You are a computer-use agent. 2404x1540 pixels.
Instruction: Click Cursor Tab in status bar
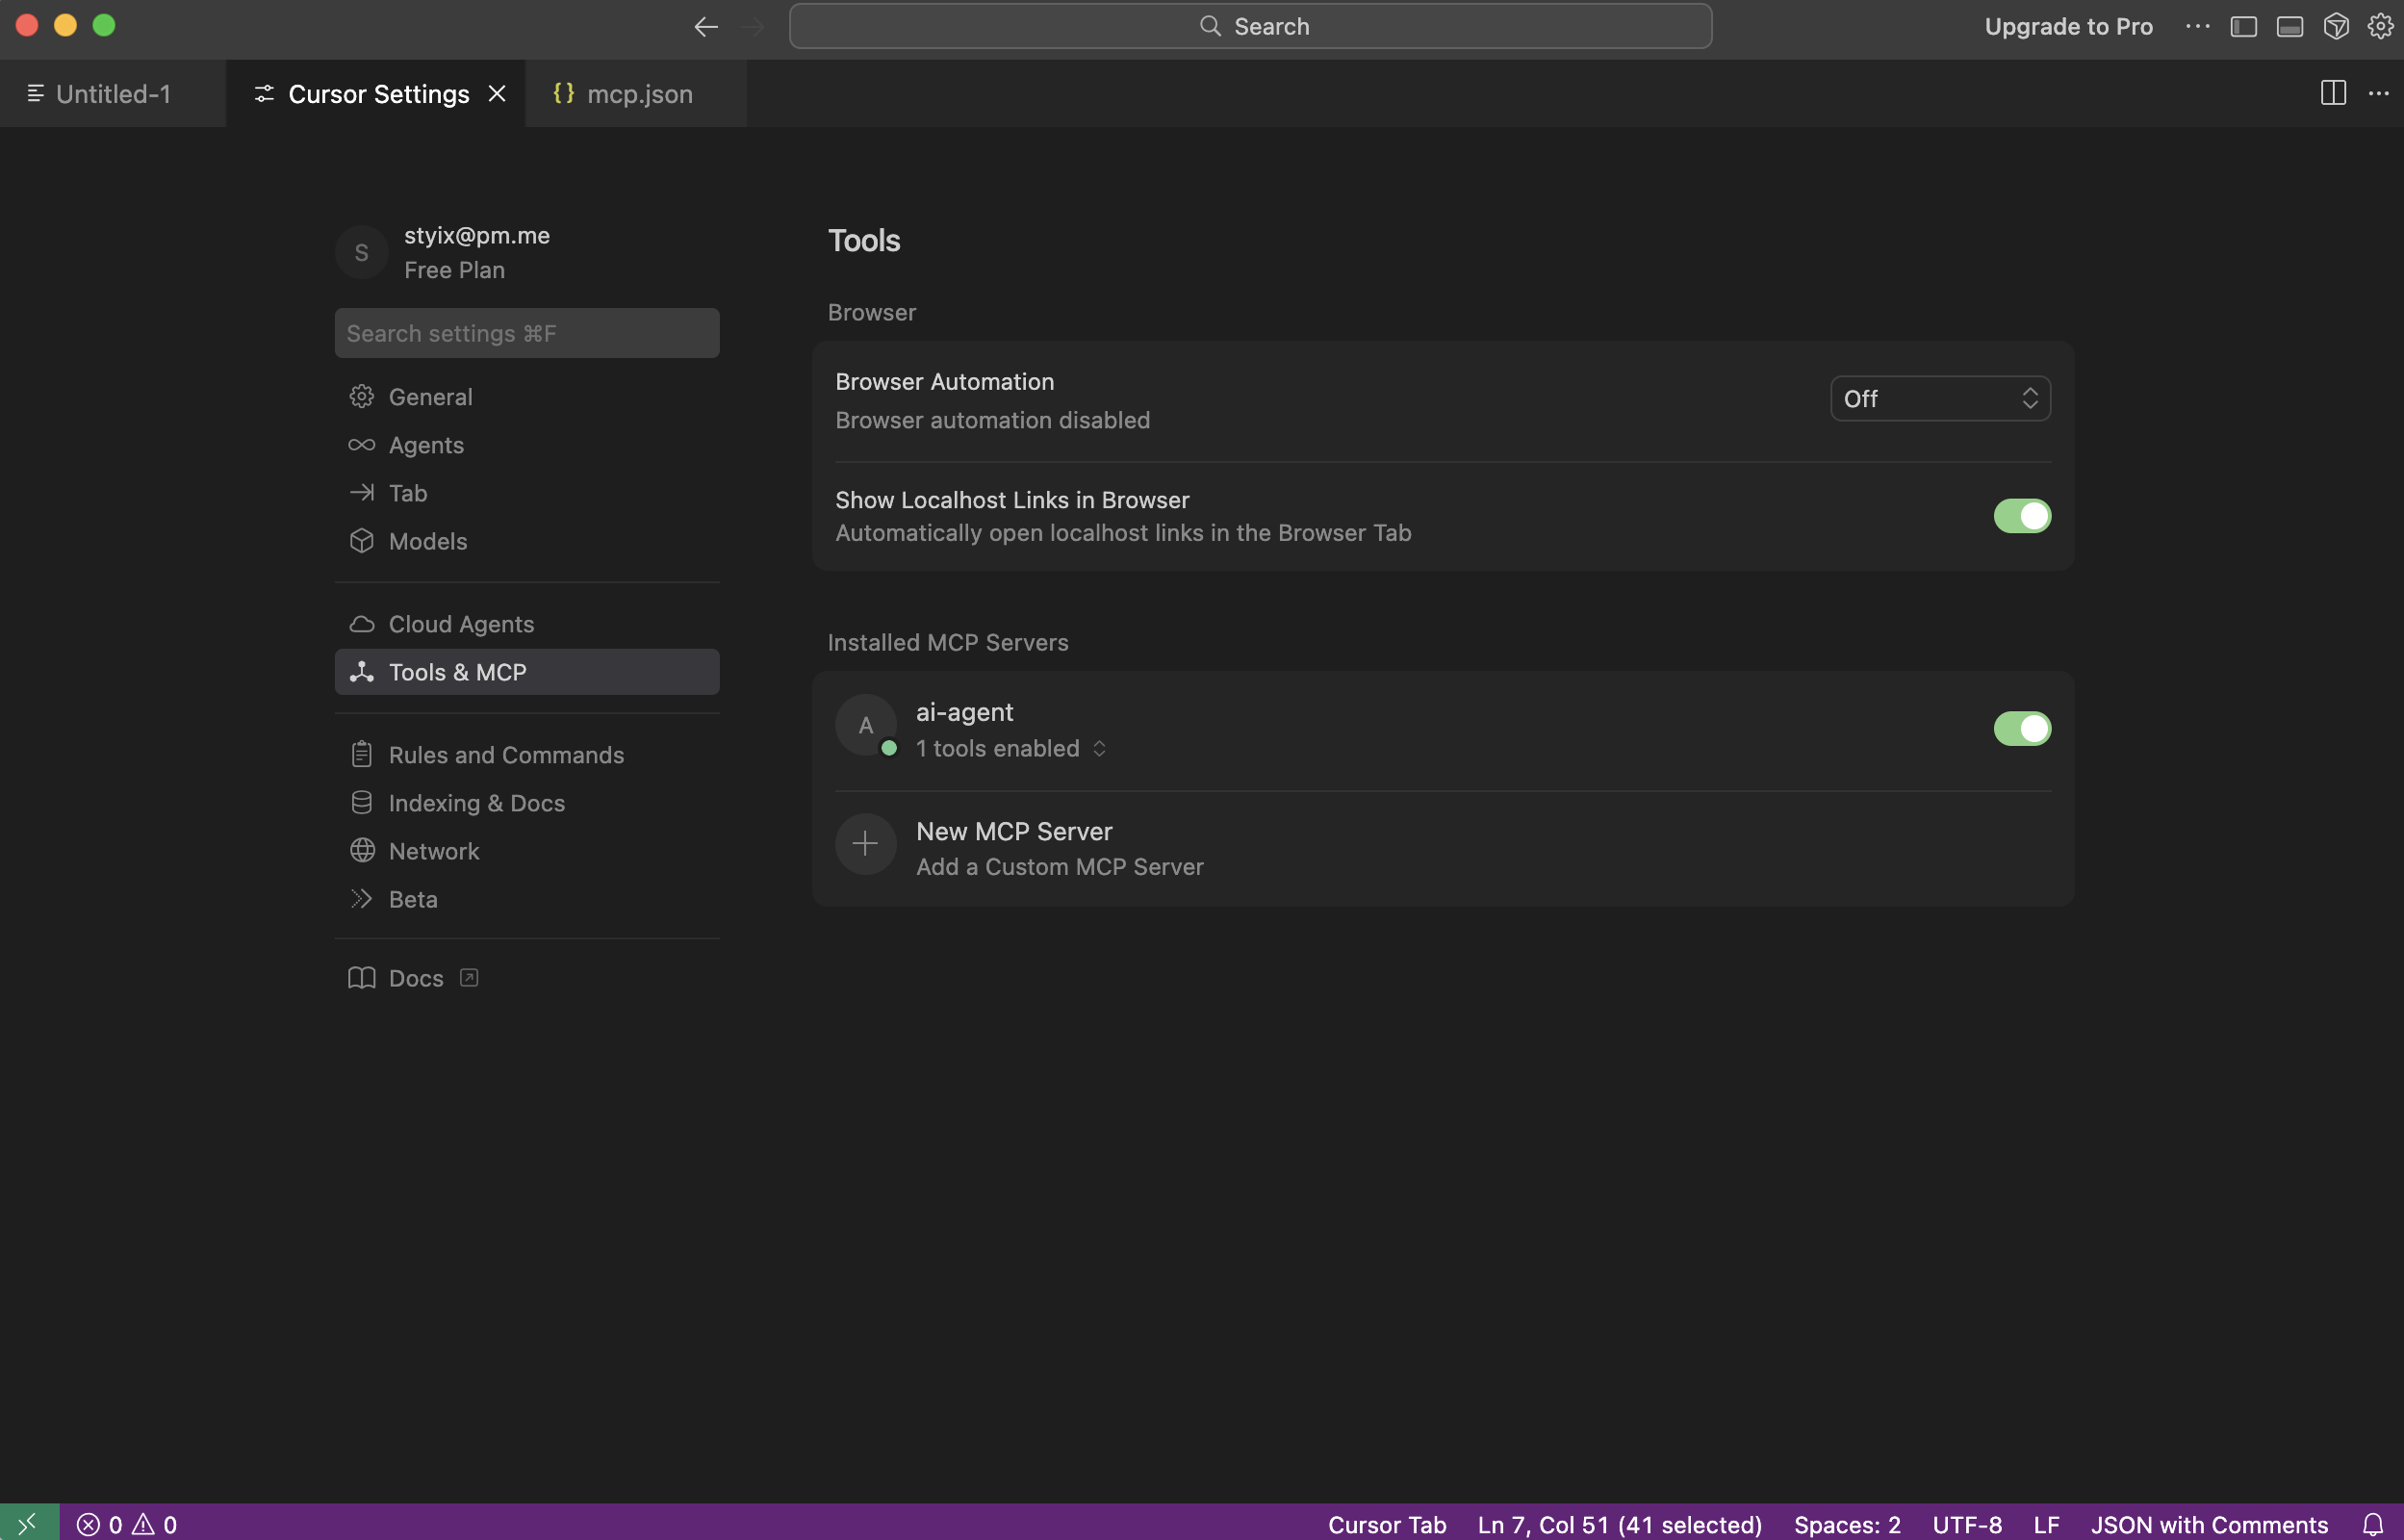click(1387, 1524)
